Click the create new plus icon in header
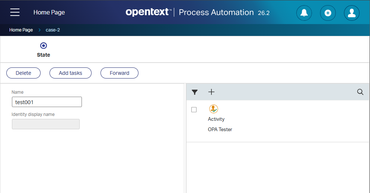 [328, 13]
